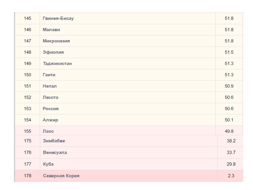Click the Гаити country name
253x190 pixels.
49,75
